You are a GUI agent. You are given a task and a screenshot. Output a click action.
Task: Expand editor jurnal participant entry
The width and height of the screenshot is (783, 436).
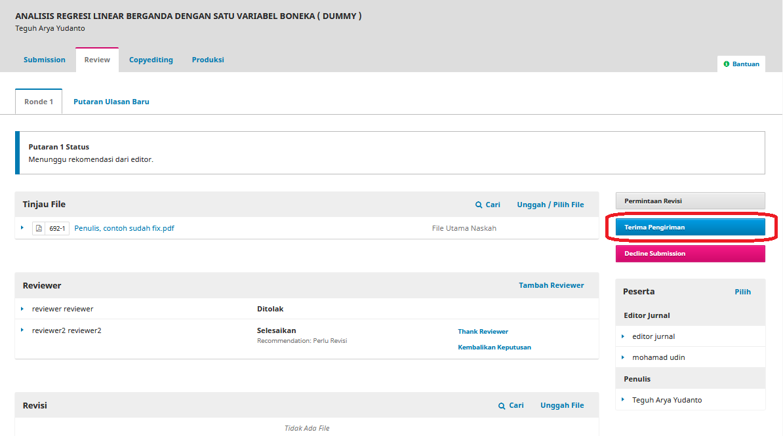[x=622, y=336]
